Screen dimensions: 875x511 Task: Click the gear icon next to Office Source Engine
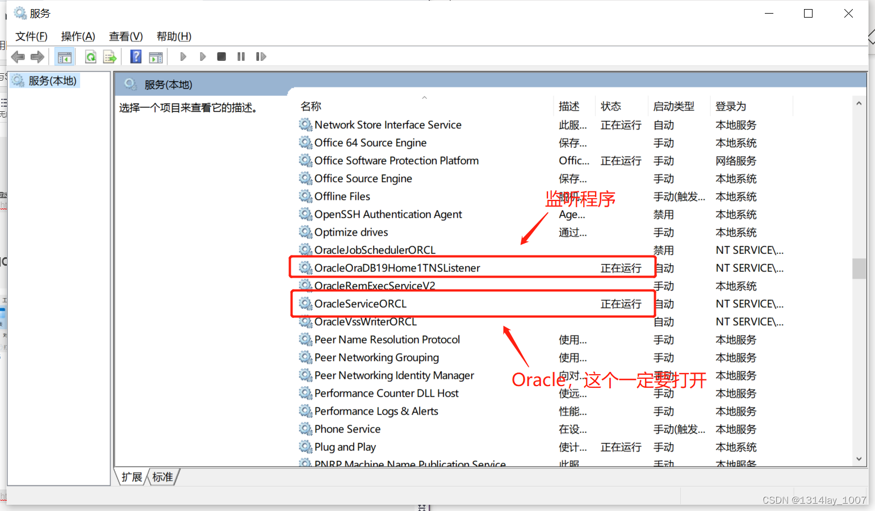(306, 178)
